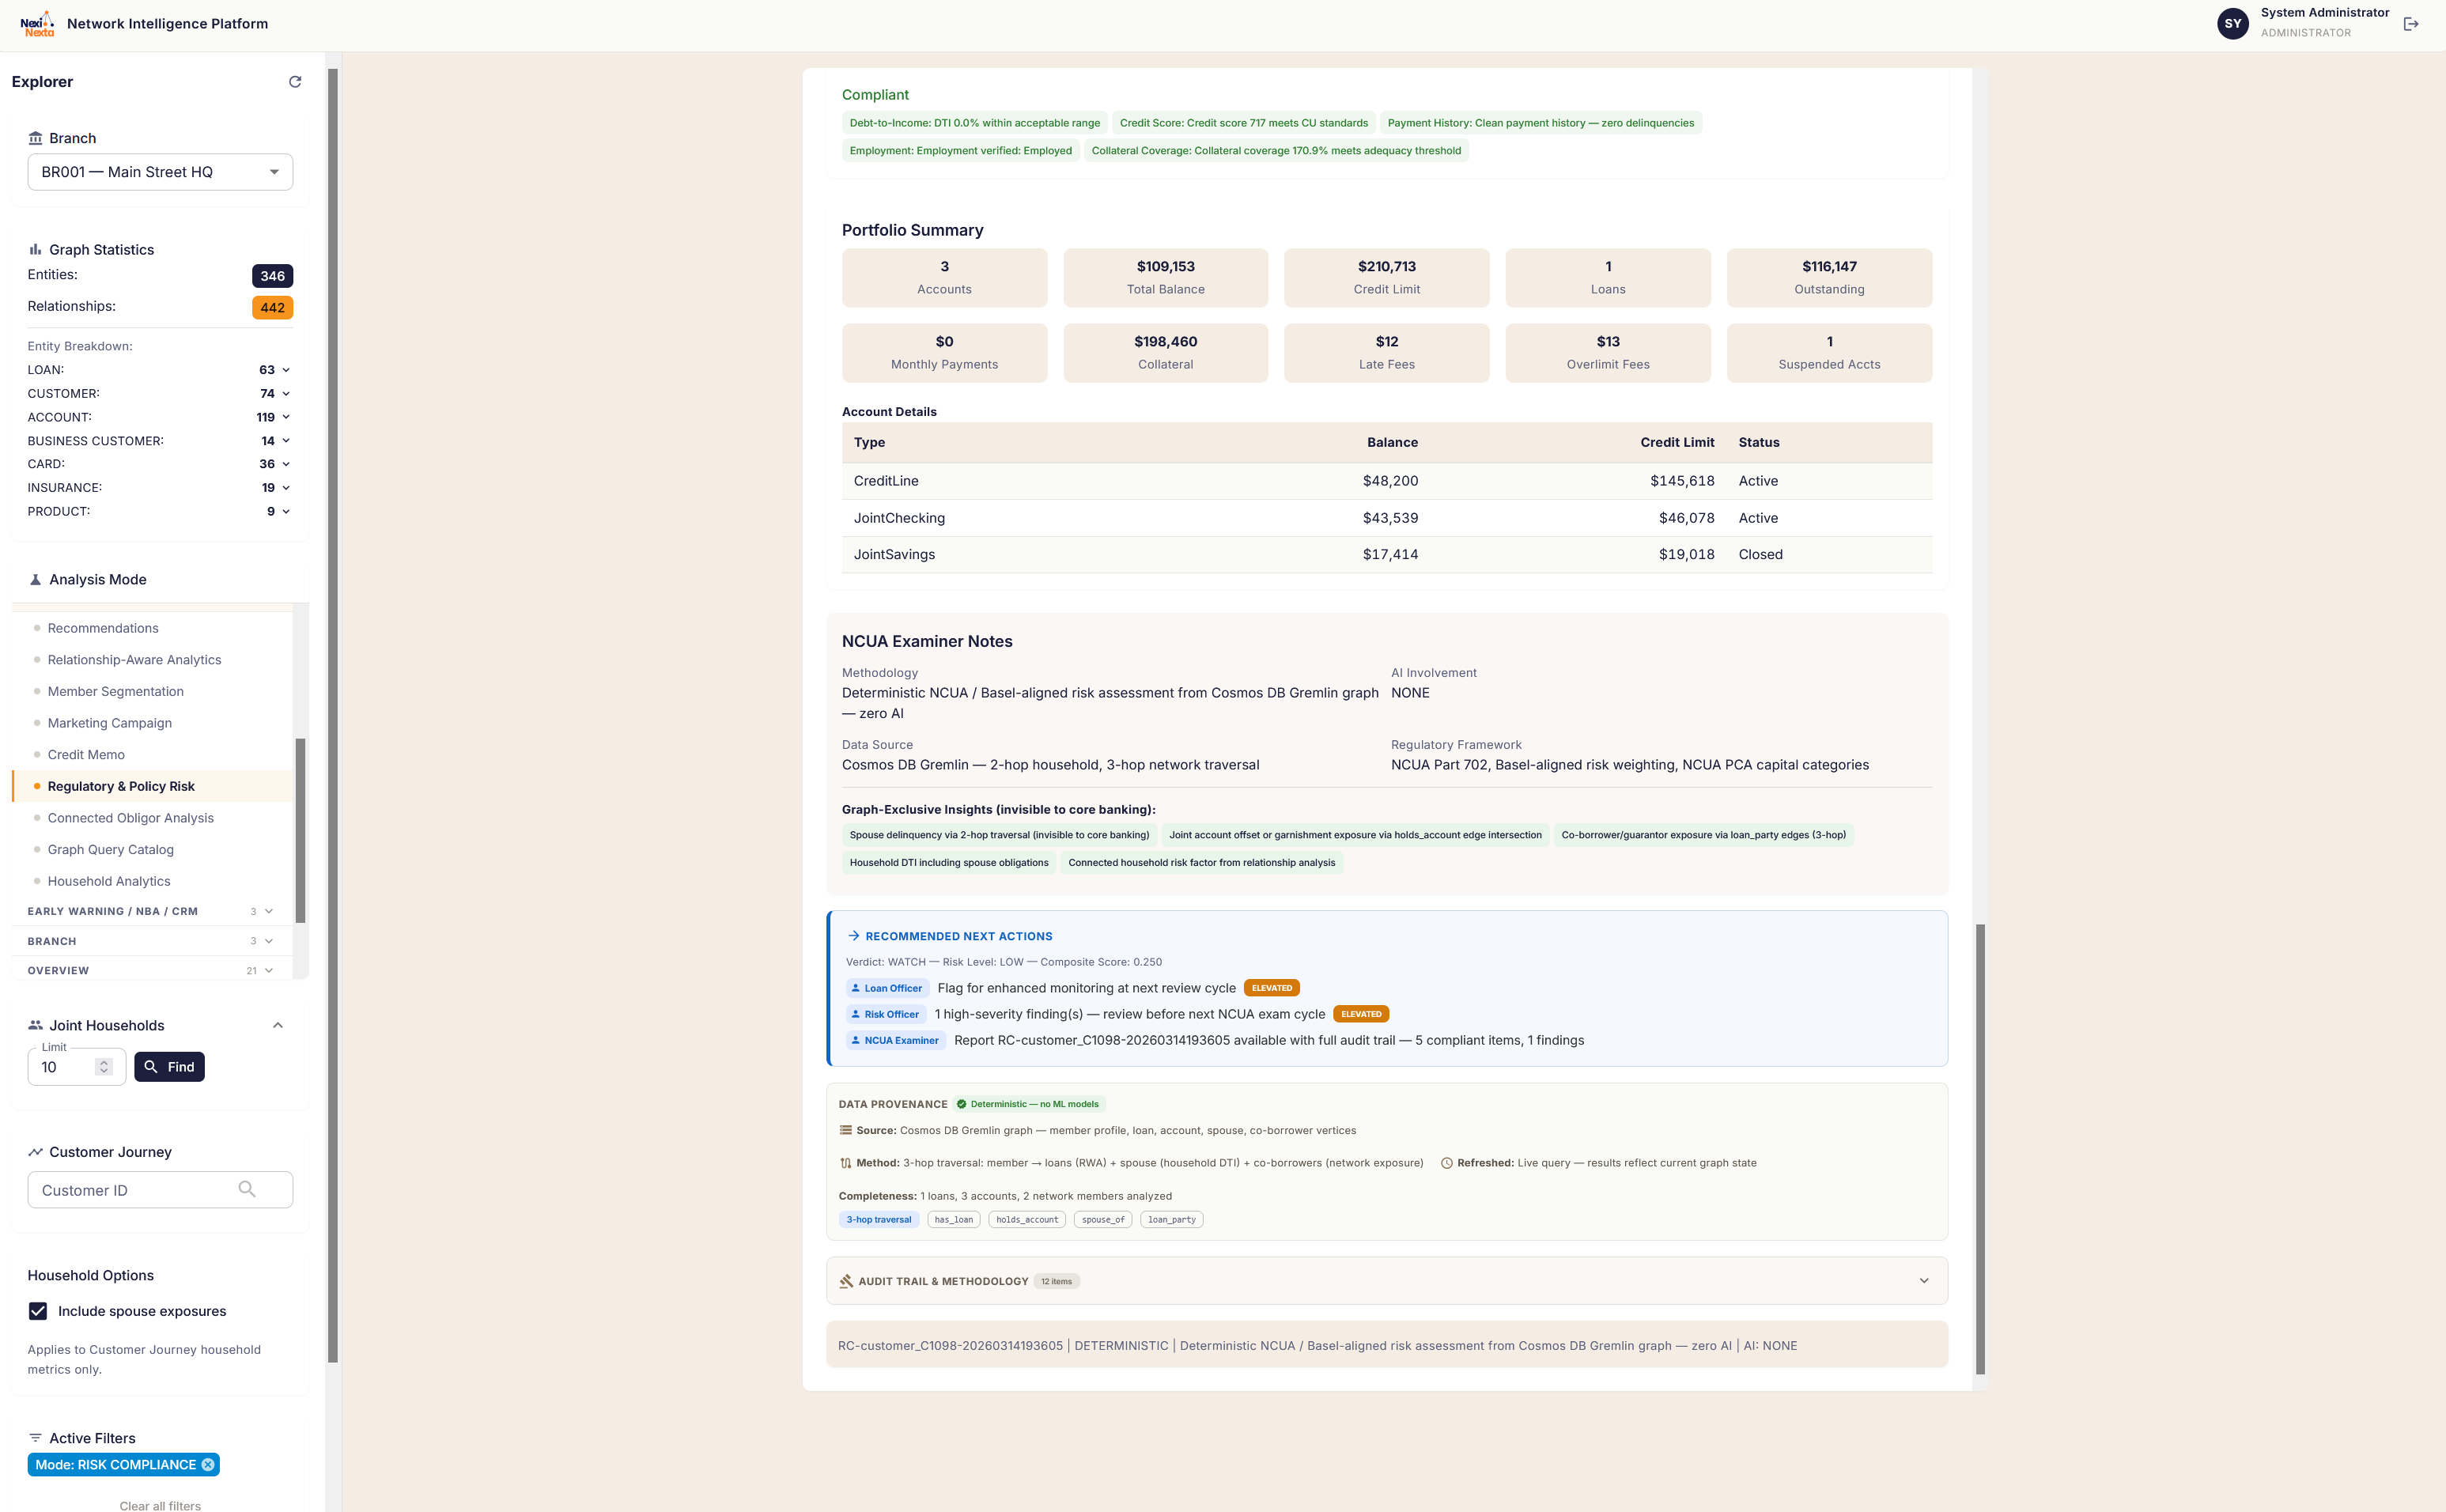Uncheck Include spouse exposures

coord(37,1311)
